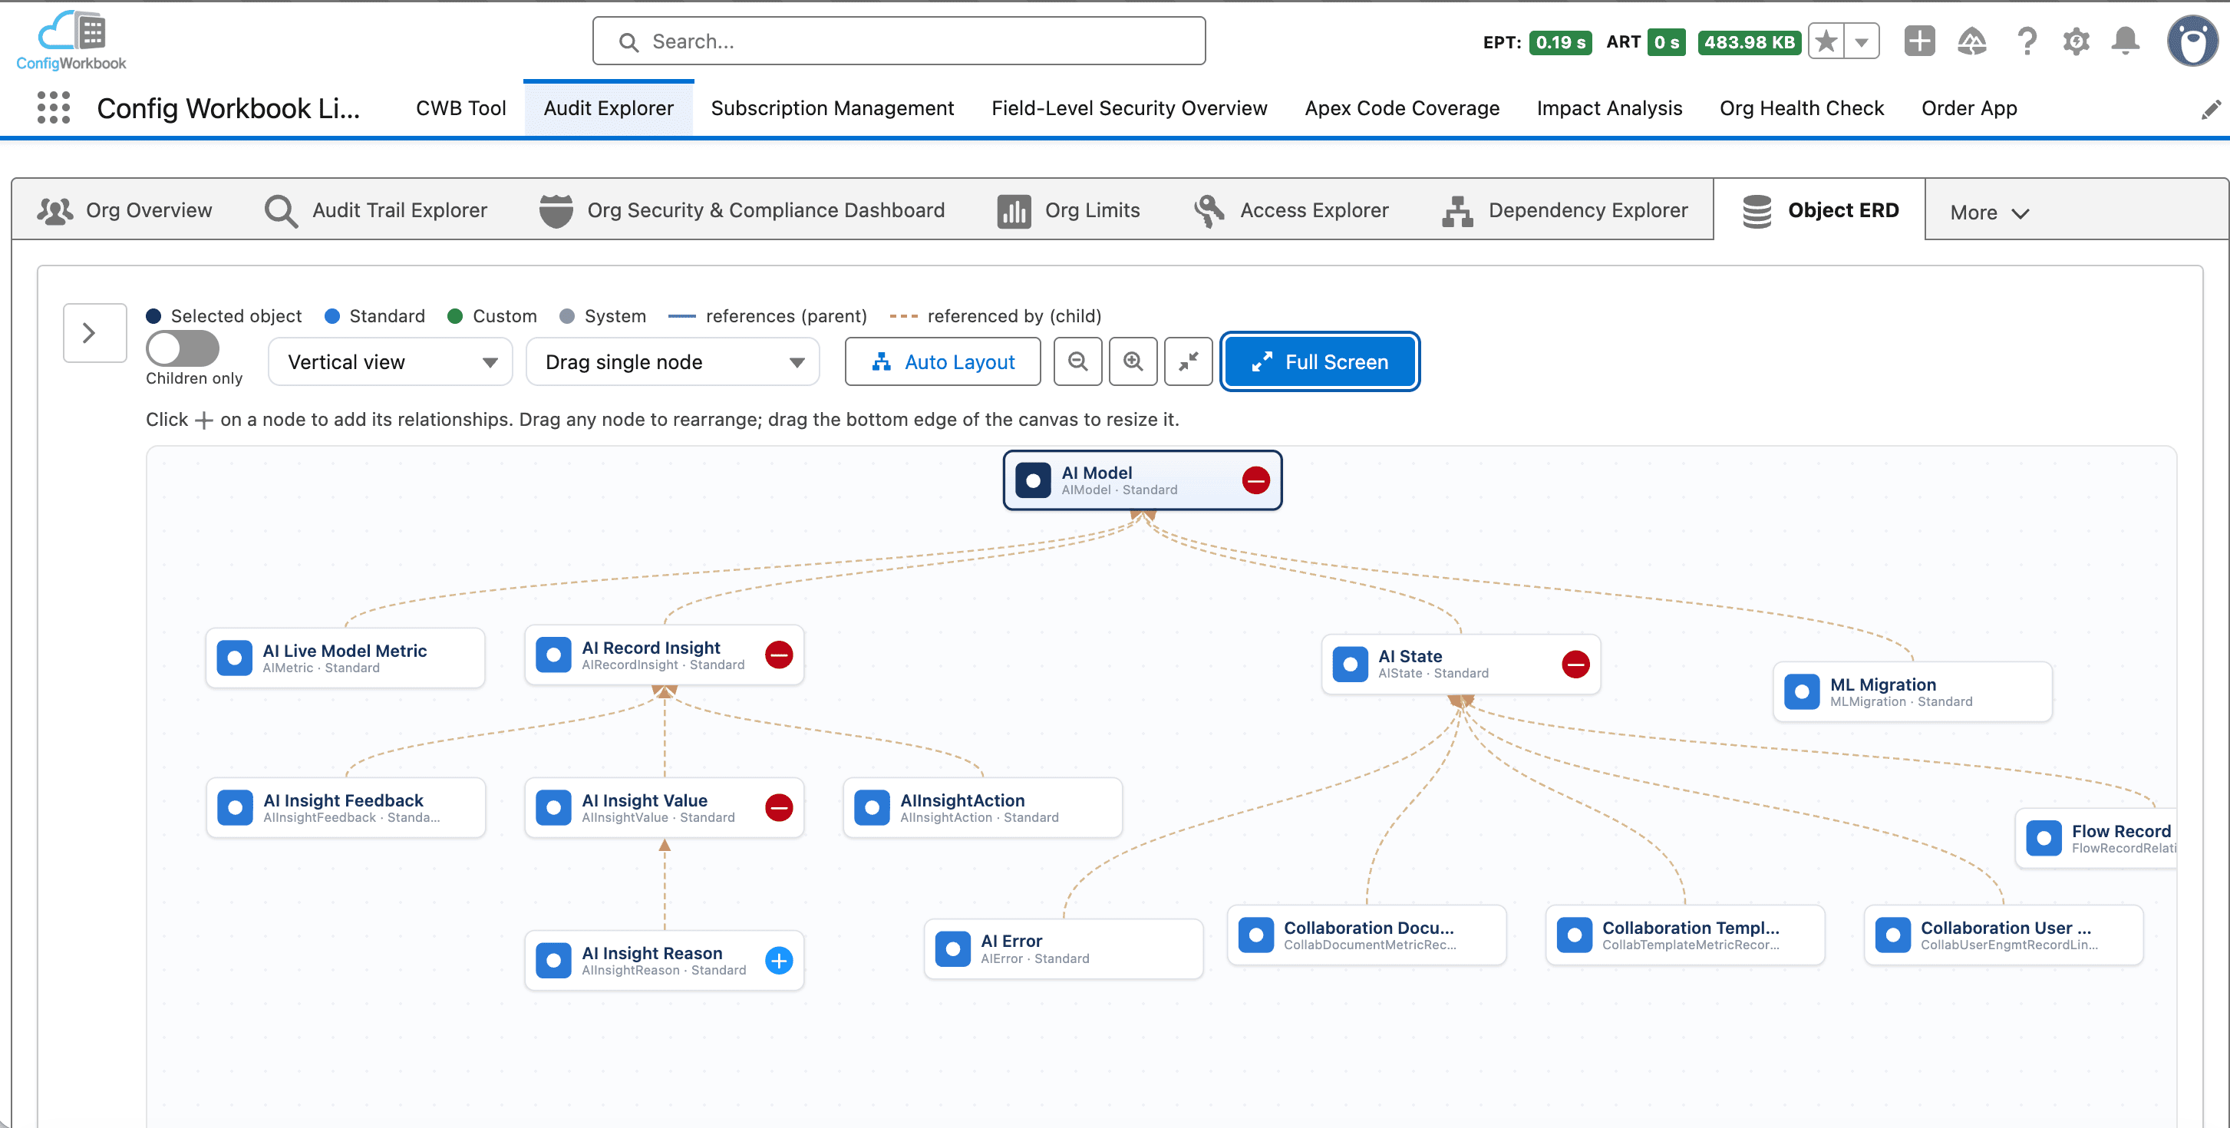This screenshot has height=1128, width=2230.
Task: Collapse the AI Insight Value node relationships
Action: tap(779, 808)
